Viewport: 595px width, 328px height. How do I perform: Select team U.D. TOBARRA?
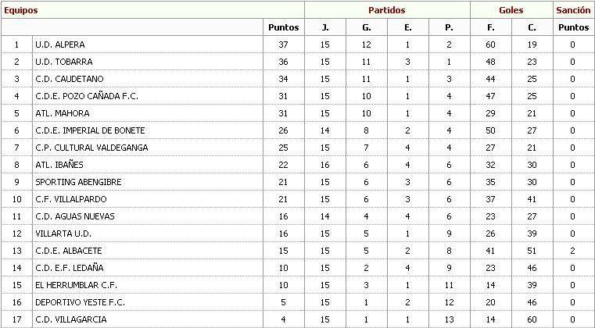click(64, 62)
